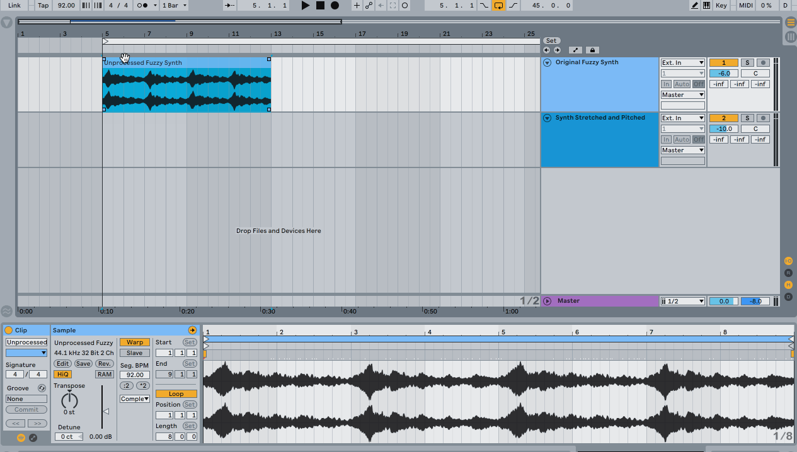
Task: Click the Hot-Swap Groove icon
Action: click(x=42, y=388)
